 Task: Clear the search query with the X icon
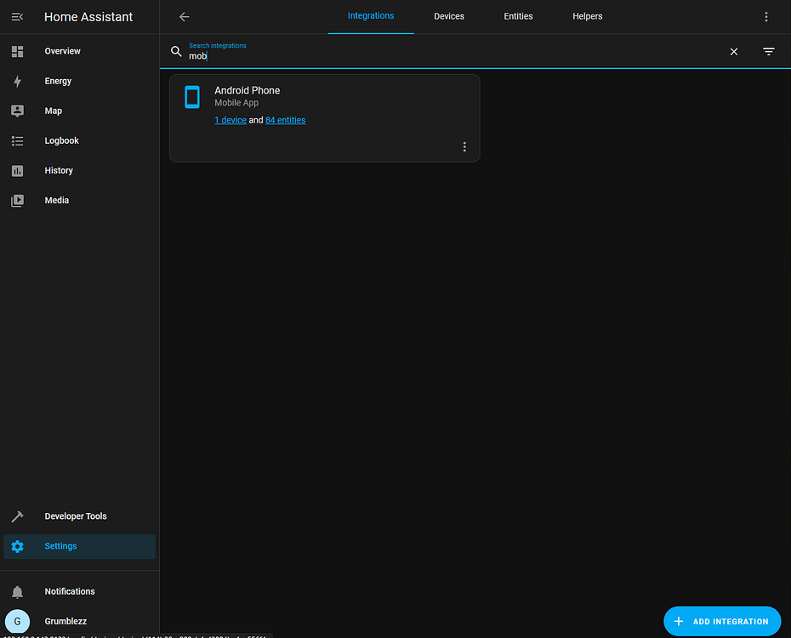click(733, 51)
